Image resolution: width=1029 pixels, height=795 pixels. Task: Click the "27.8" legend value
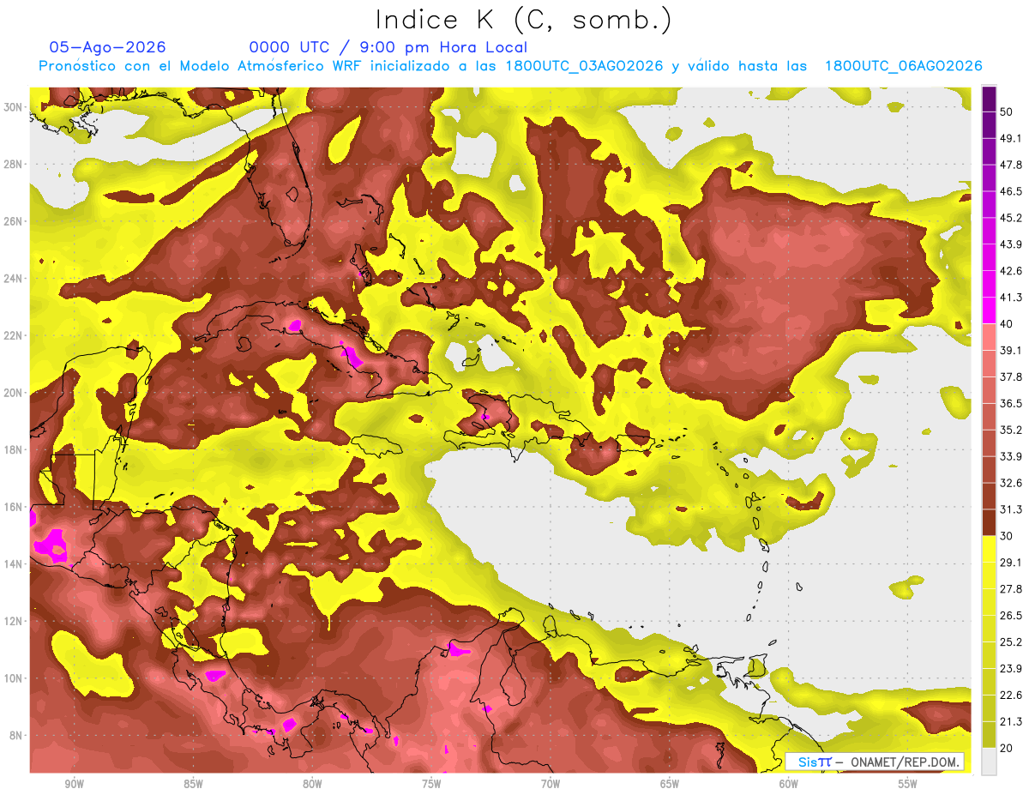pyautogui.click(x=1012, y=589)
